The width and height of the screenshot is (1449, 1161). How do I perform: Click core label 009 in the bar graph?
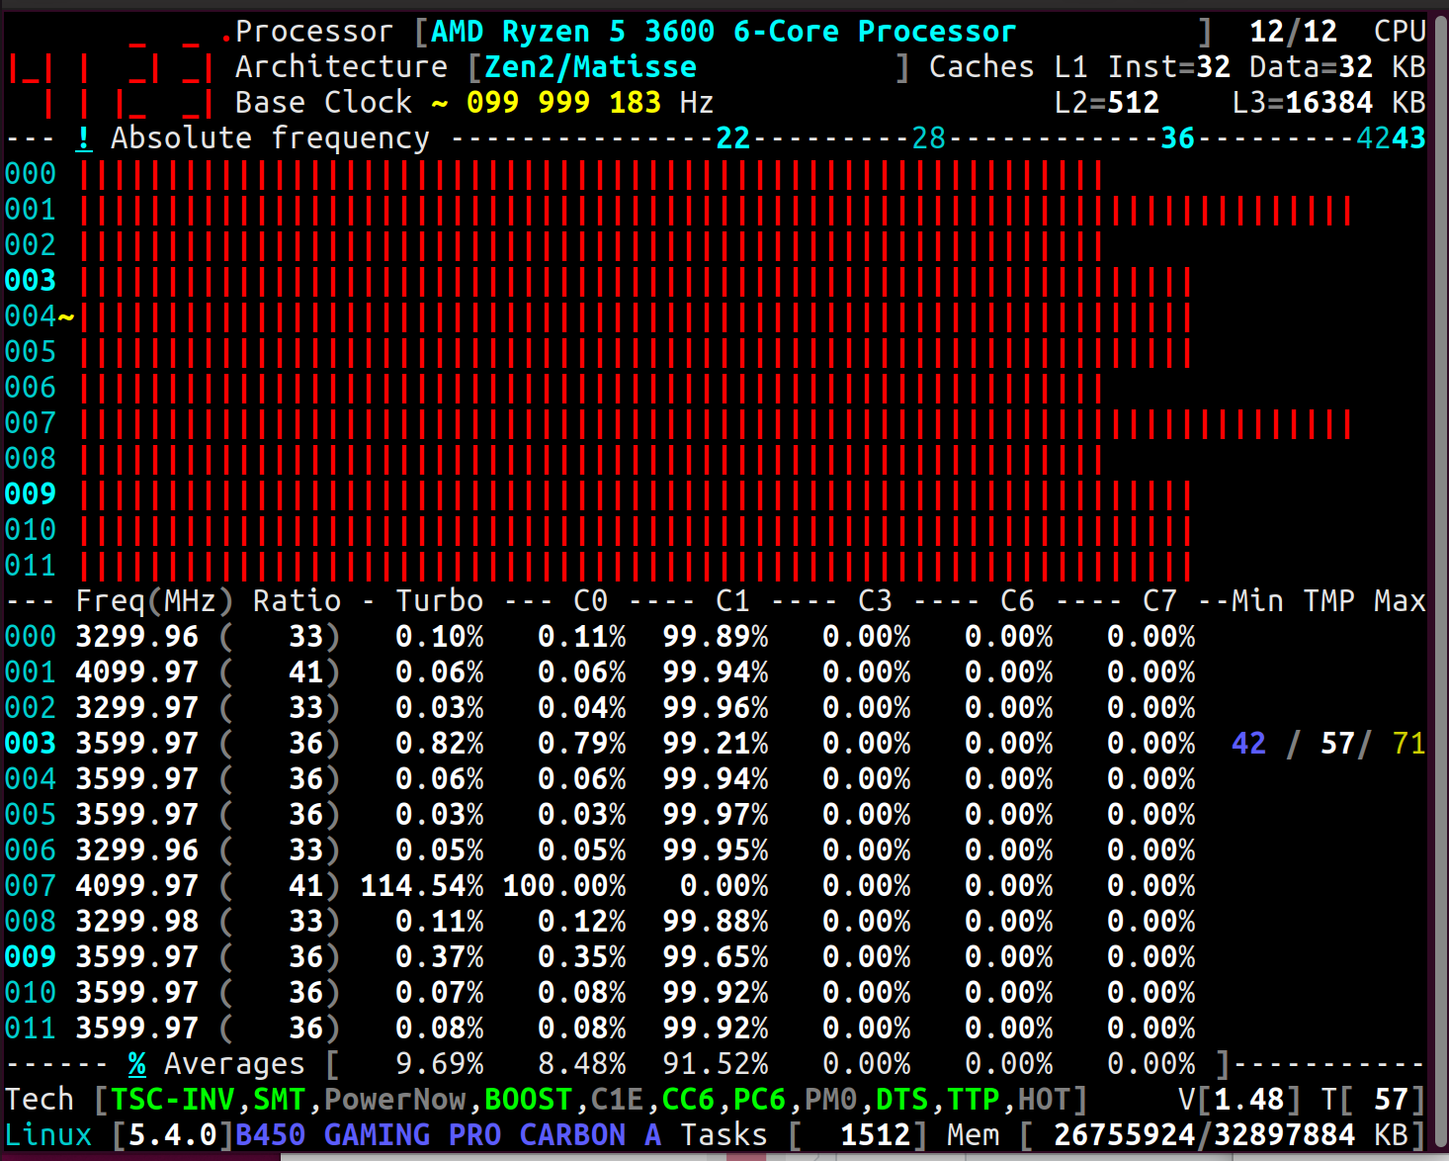pyautogui.click(x=31, y=494)
